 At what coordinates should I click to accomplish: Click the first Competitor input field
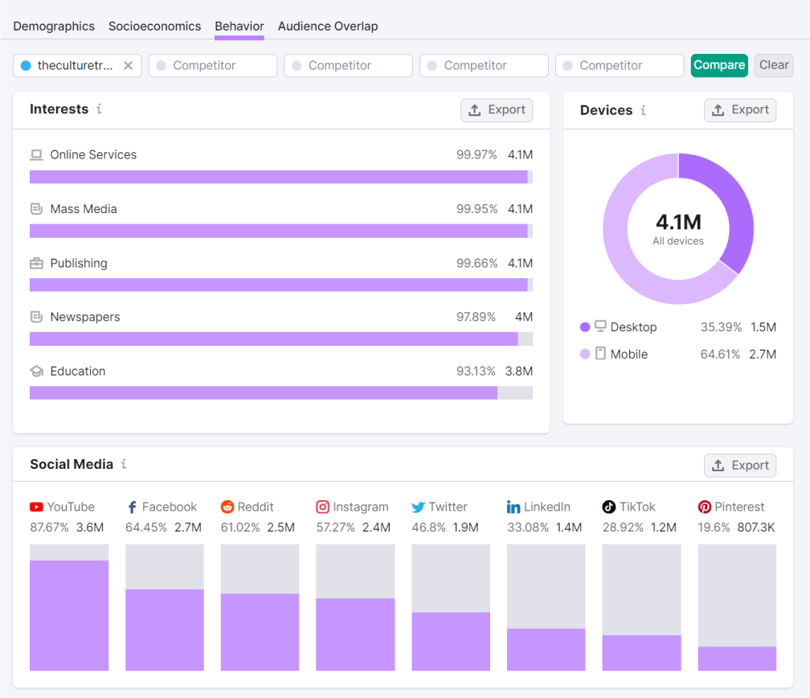[x=212, y=65]
